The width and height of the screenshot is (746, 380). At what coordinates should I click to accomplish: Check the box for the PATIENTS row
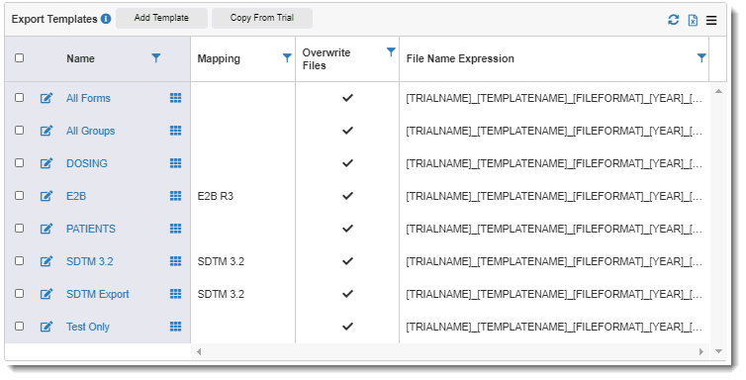click(19, 229)
